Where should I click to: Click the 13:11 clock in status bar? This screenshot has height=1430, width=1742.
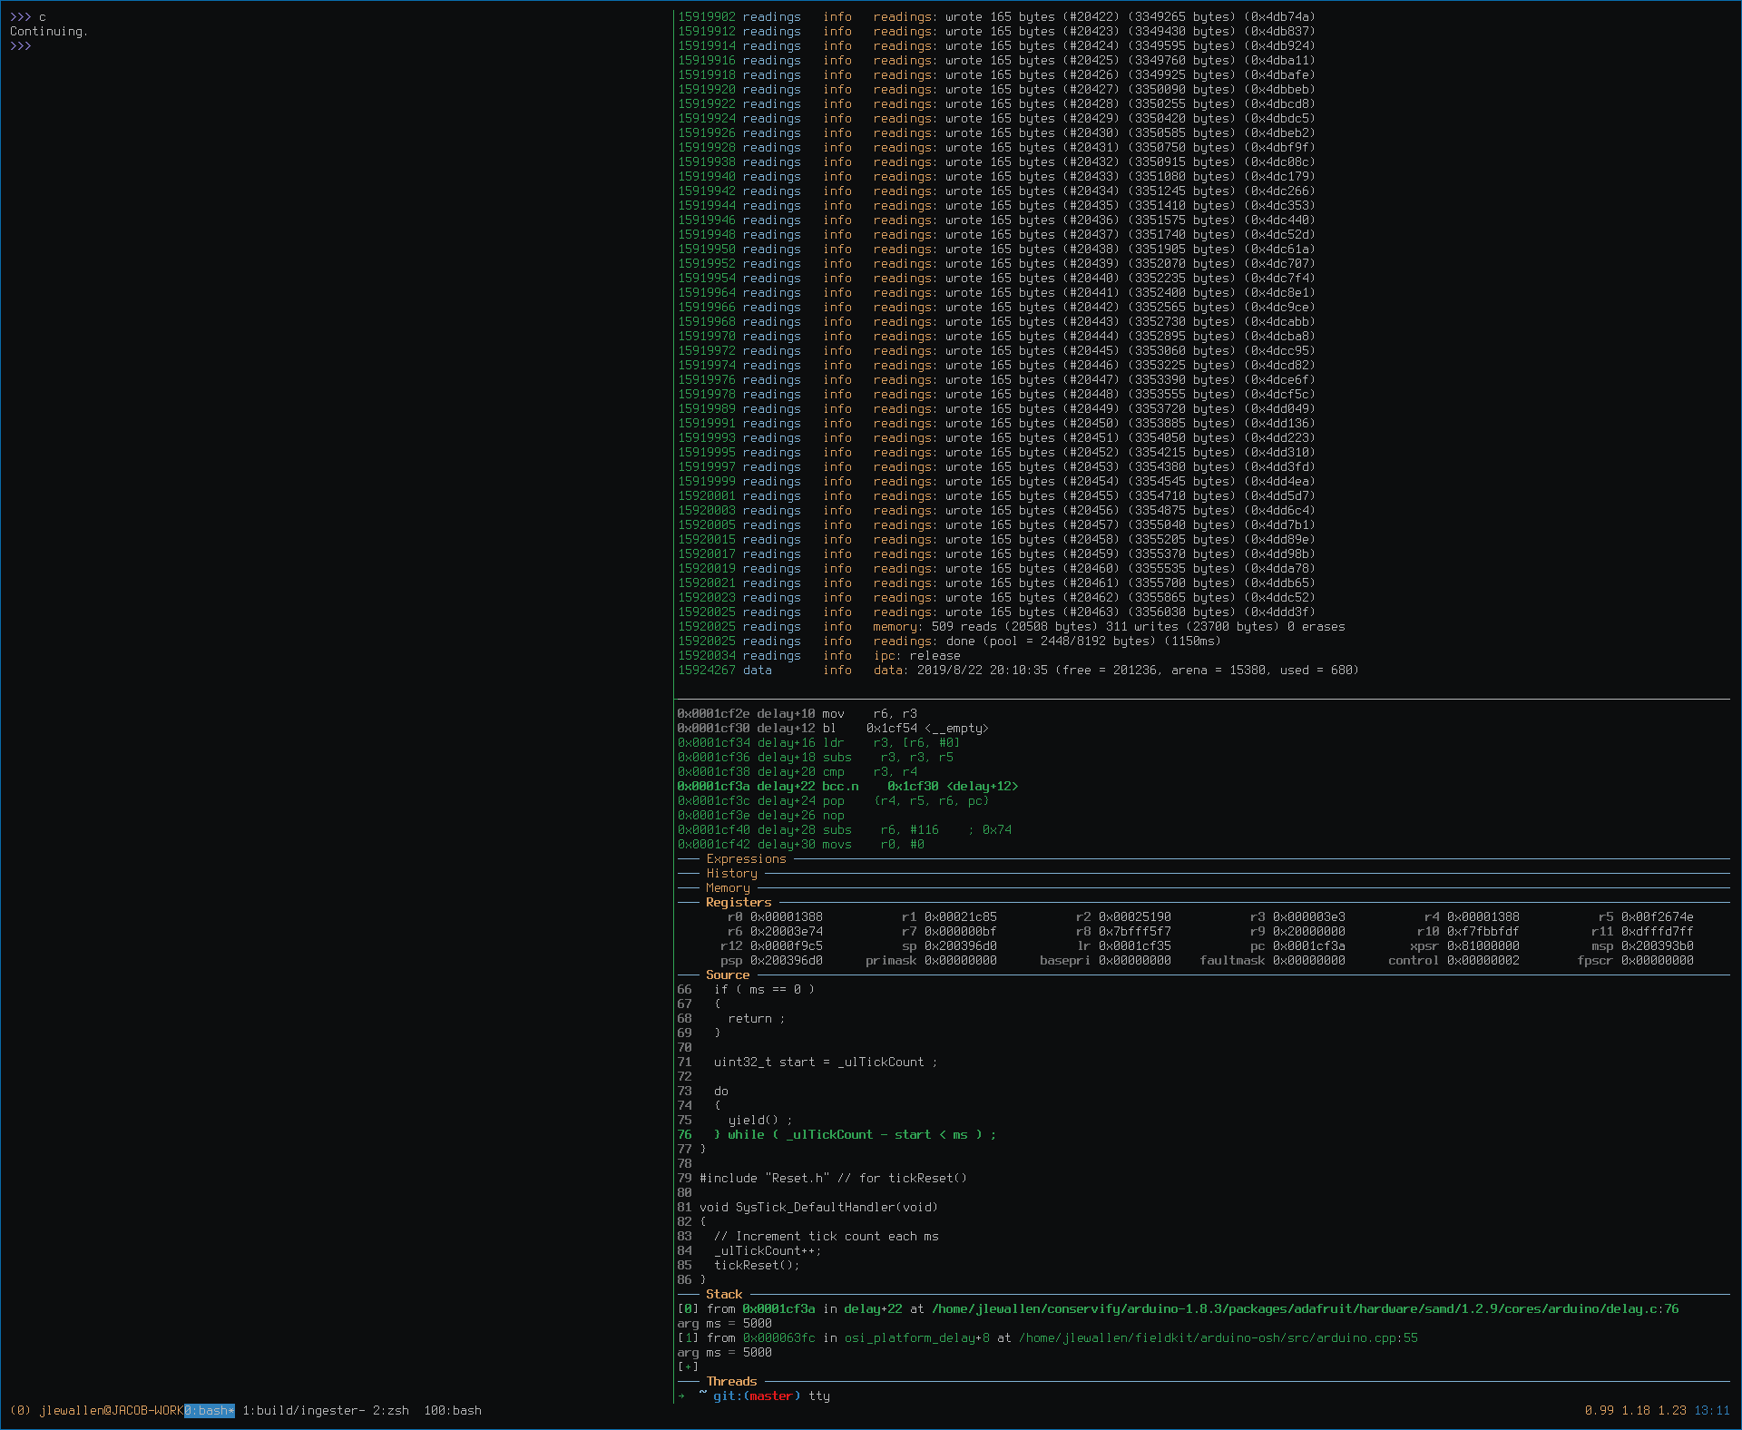[1711, 1410]
